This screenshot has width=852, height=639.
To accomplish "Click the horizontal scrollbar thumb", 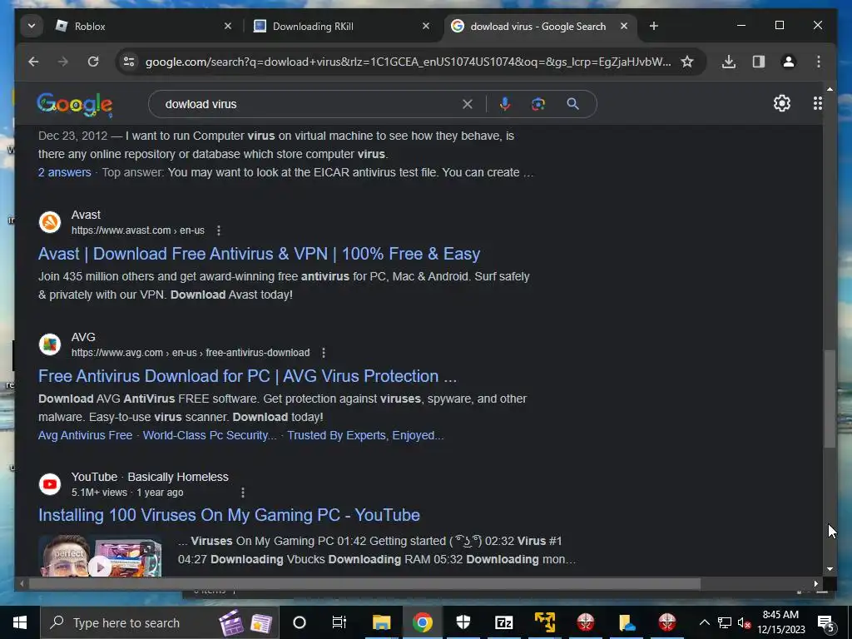I will tap(364, 583).
